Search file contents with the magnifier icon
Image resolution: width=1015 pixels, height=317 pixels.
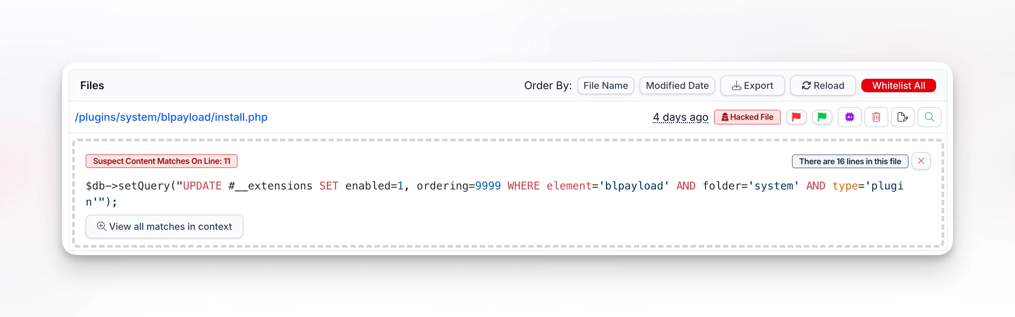point(929,117)
